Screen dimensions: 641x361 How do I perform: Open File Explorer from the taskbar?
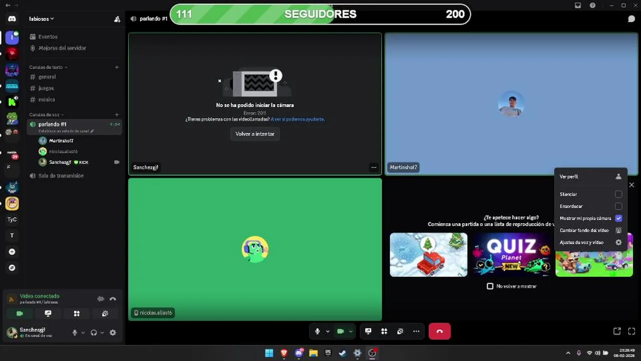[x=313, y=353]
